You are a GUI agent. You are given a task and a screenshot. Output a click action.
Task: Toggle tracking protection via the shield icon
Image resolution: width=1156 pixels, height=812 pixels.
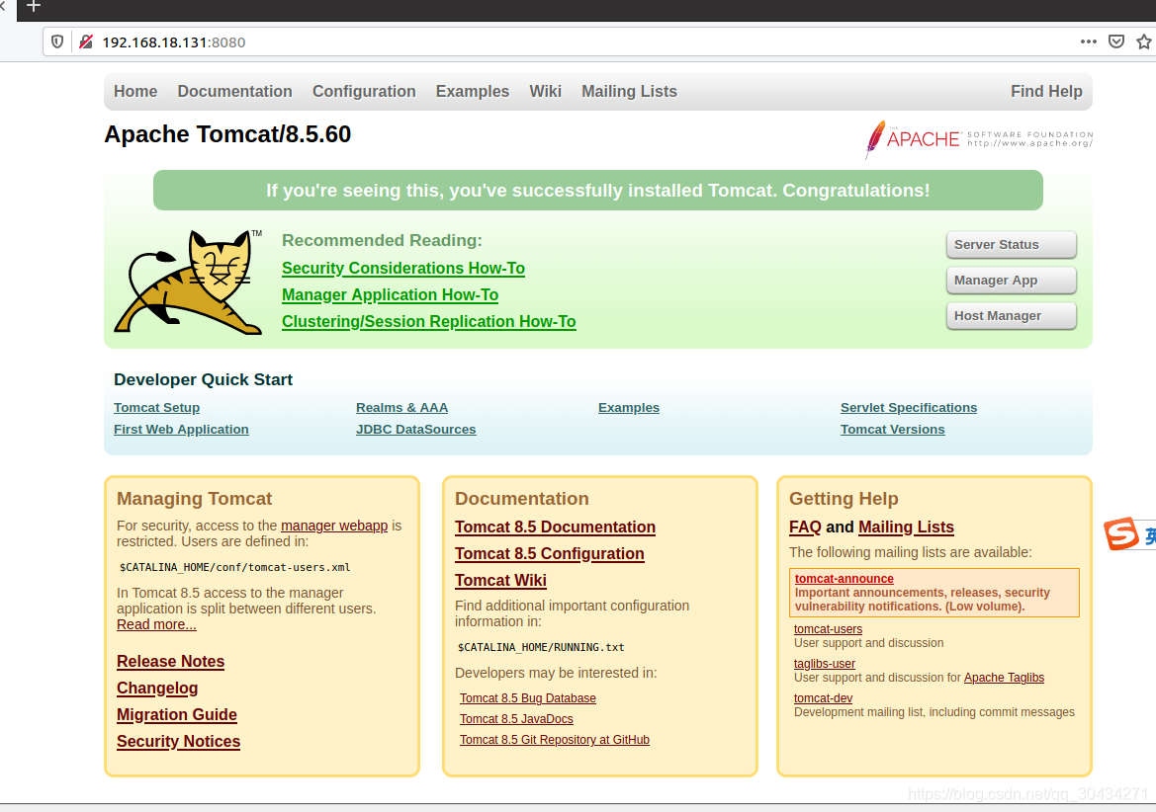point(57,41)
